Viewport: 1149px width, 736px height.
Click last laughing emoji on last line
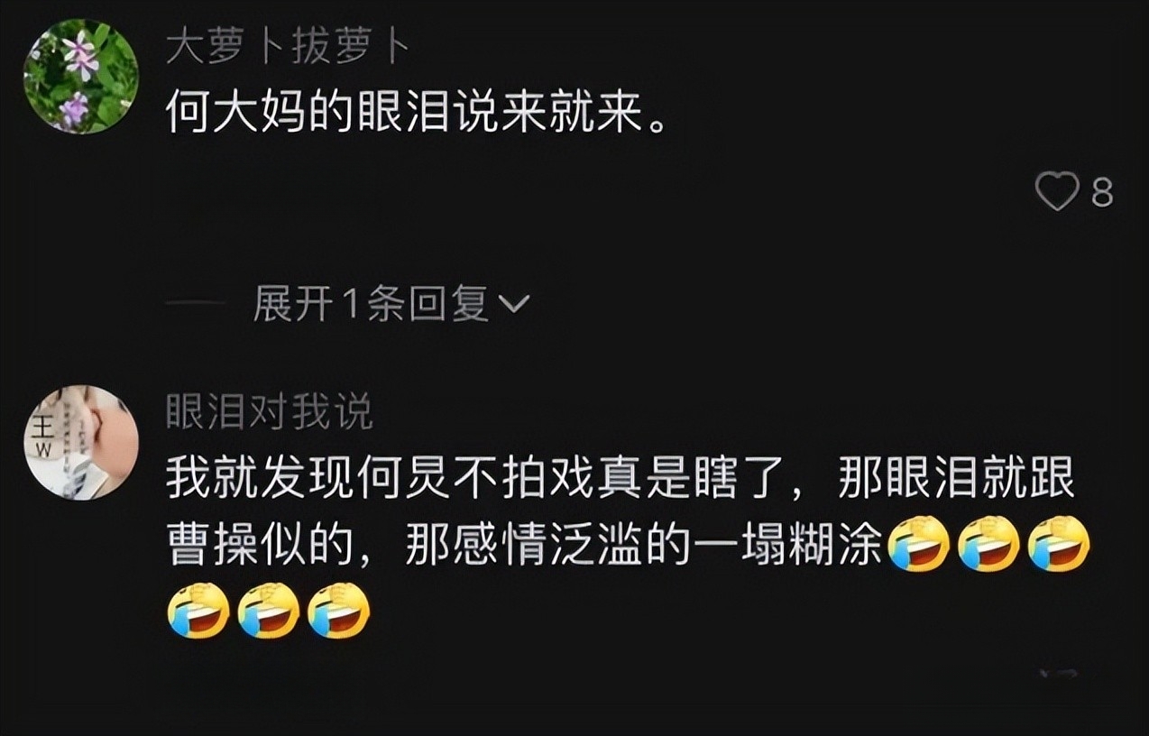(x=338, y=611)
